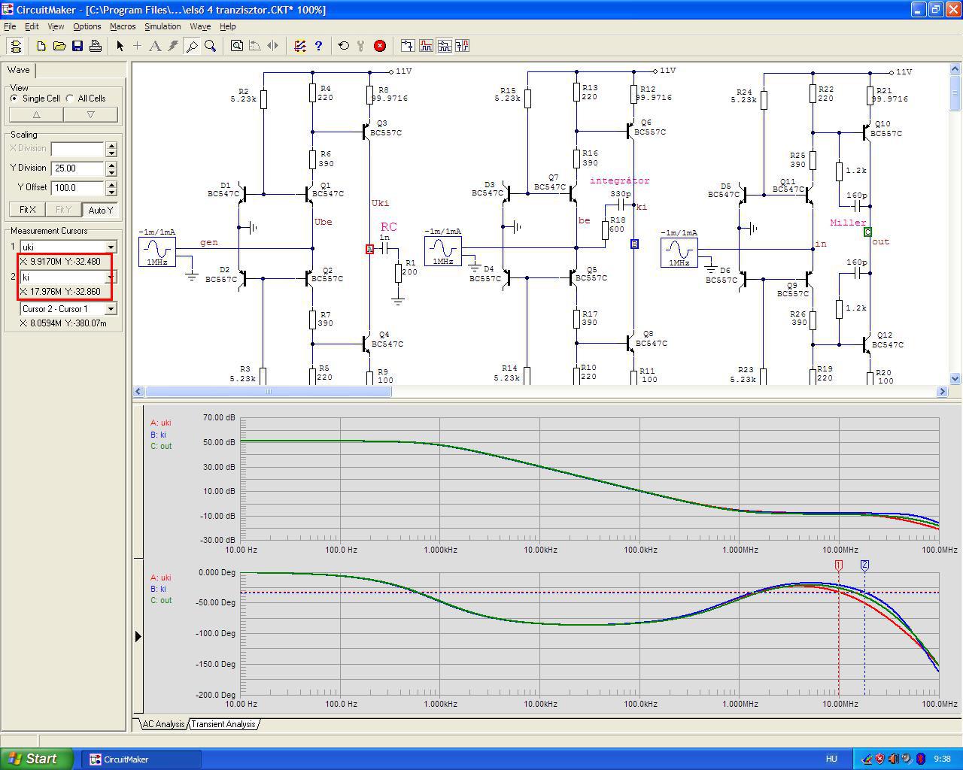Activate the zoom magnifier tool

[x=211, y=46]
